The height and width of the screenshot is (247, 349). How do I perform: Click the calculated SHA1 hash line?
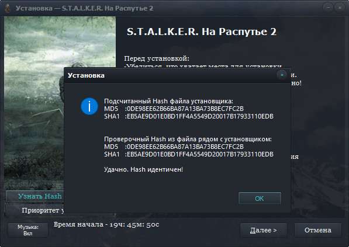[189, 116]
